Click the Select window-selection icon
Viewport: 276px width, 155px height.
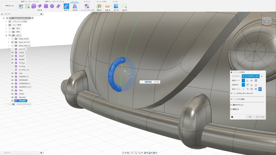click(125, 6)
